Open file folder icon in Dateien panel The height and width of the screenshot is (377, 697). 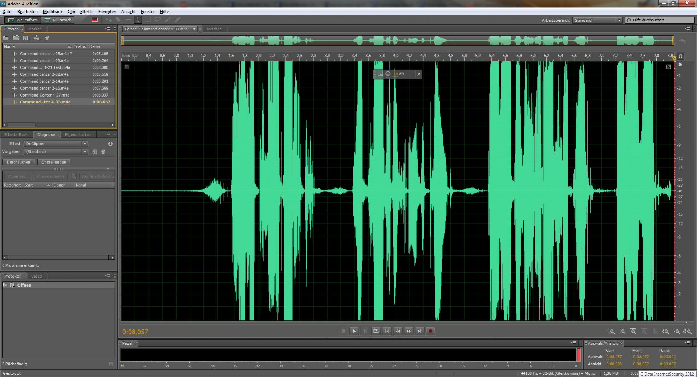(x=6, y=38)
